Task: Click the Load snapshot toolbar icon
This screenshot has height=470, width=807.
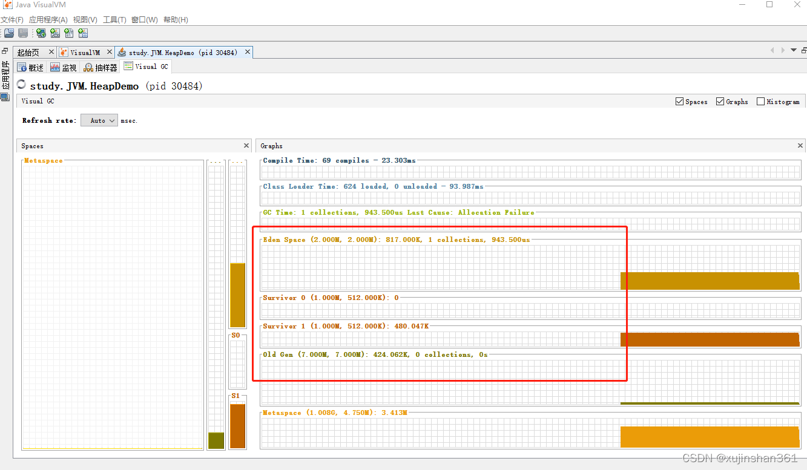Action: point(9,33)
